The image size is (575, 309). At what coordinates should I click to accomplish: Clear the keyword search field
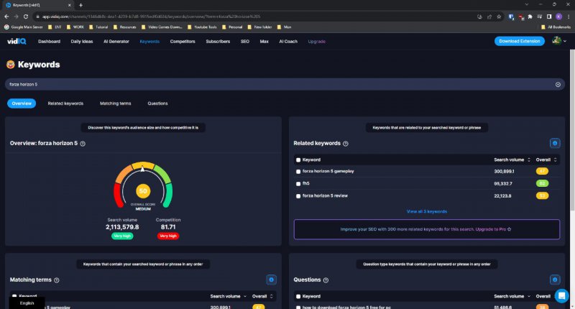point(558,84)
